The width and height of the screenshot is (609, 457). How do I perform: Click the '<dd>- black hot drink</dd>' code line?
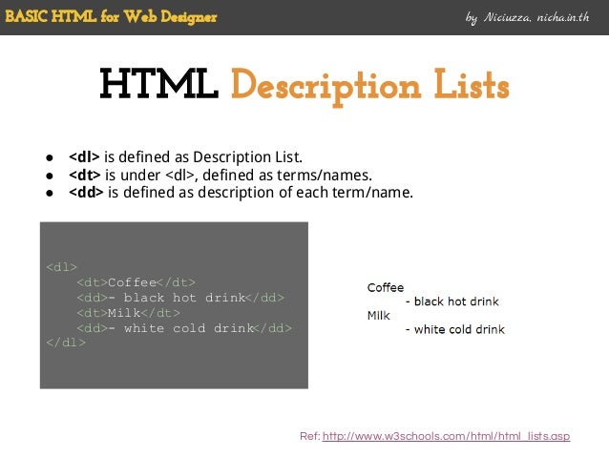click(180, 298)
